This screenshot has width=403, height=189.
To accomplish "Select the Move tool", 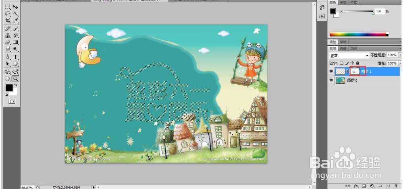I will (15, 7).
